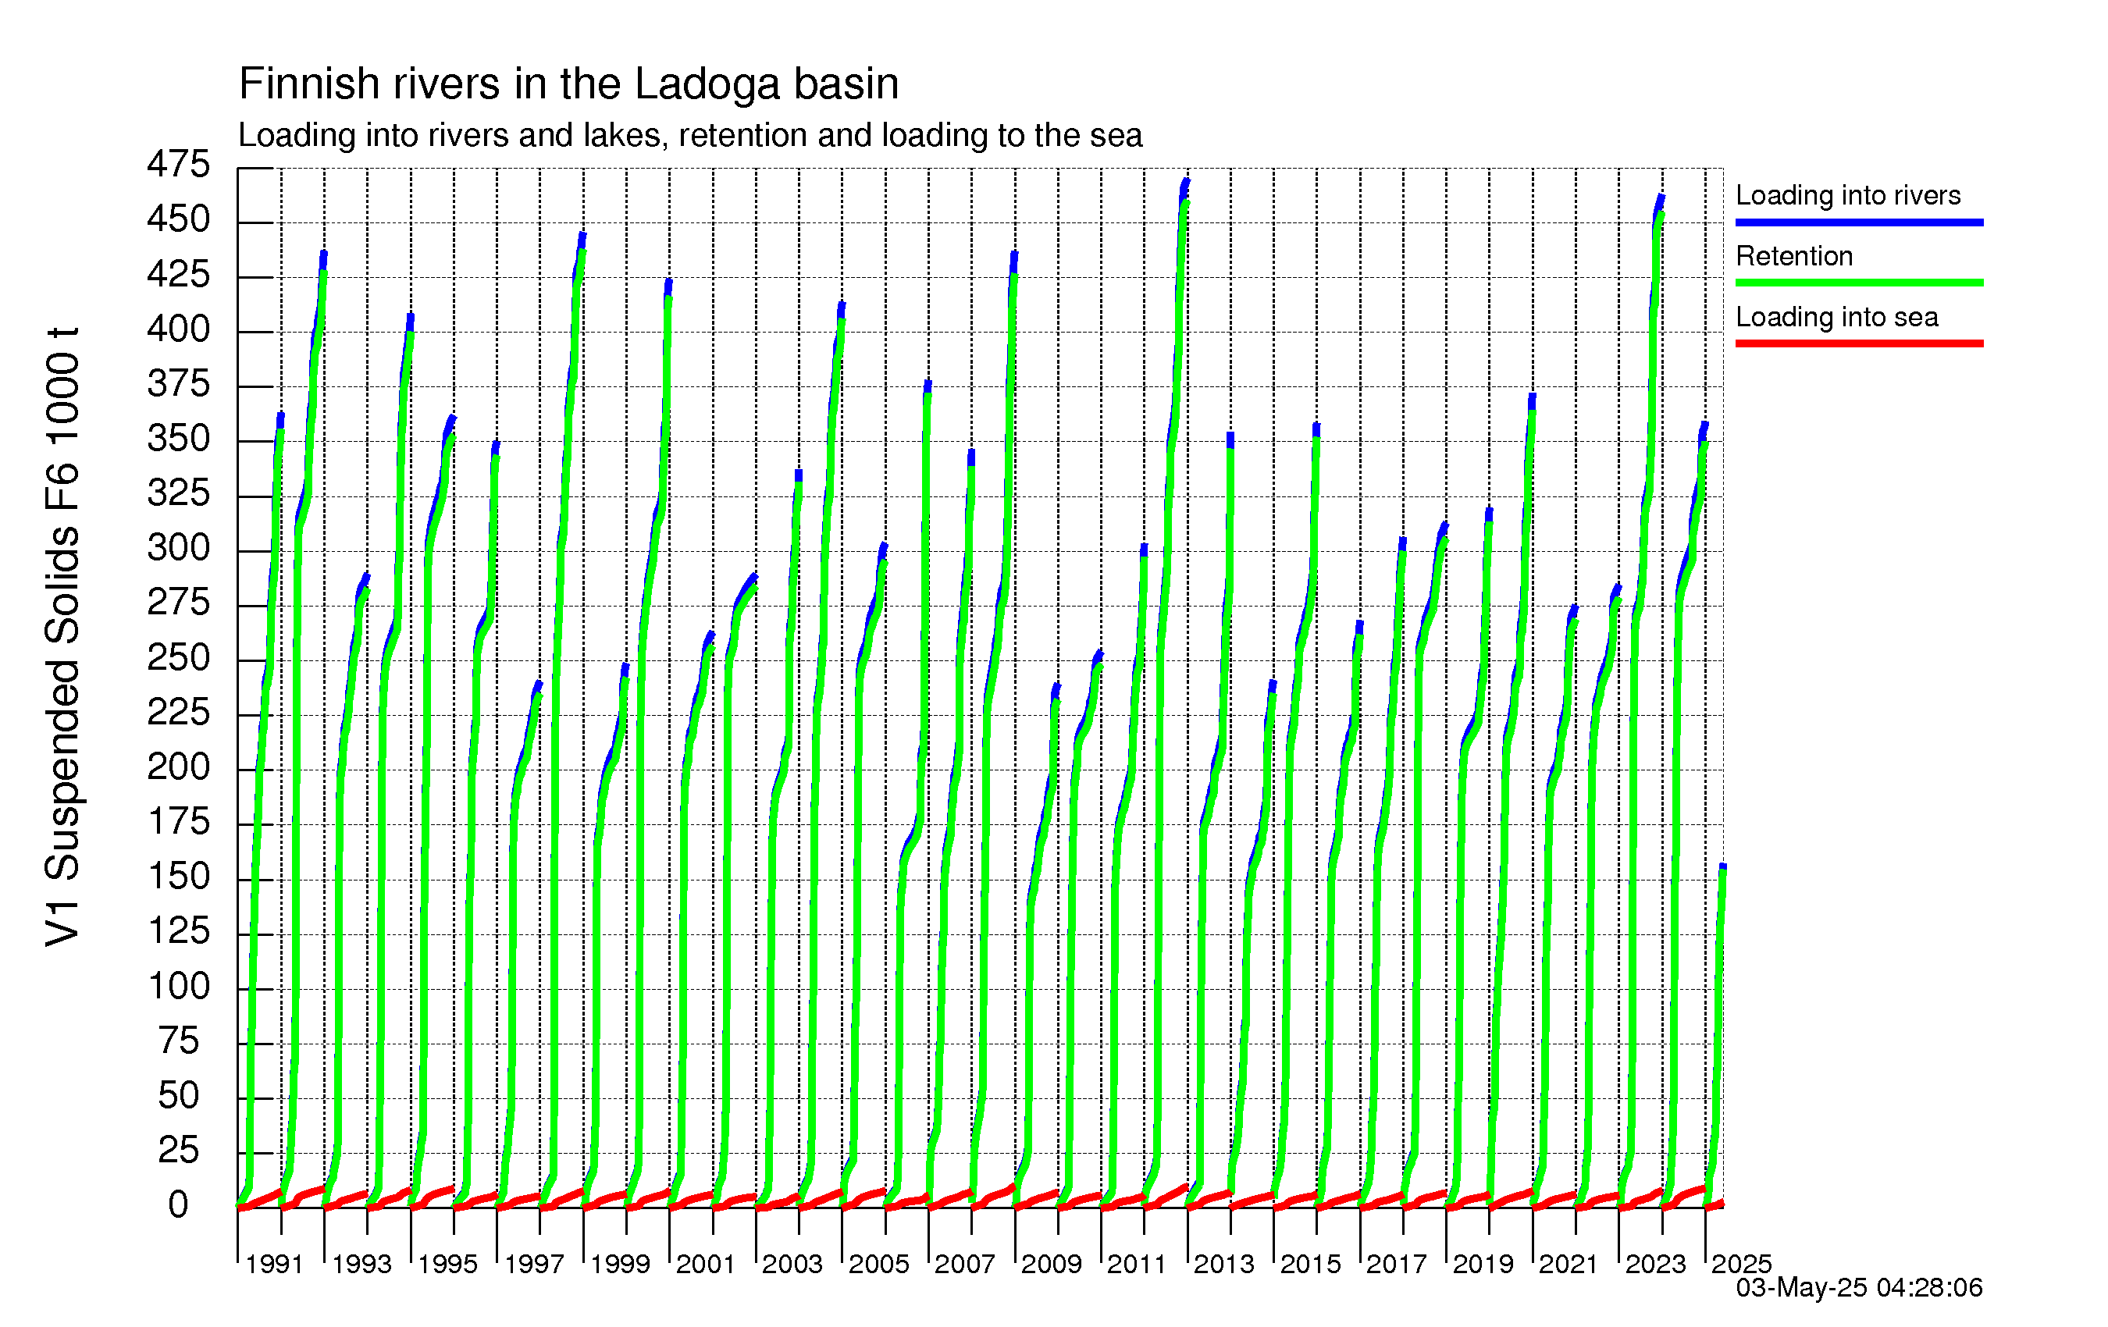Screen dimensions: 2108x1327
Task: Click the green Retention legend line
Action: pos(1860,283)
